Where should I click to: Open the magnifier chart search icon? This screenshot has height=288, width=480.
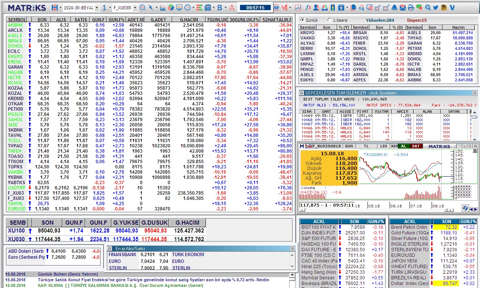pyautogui.click(x=142, y=7)
